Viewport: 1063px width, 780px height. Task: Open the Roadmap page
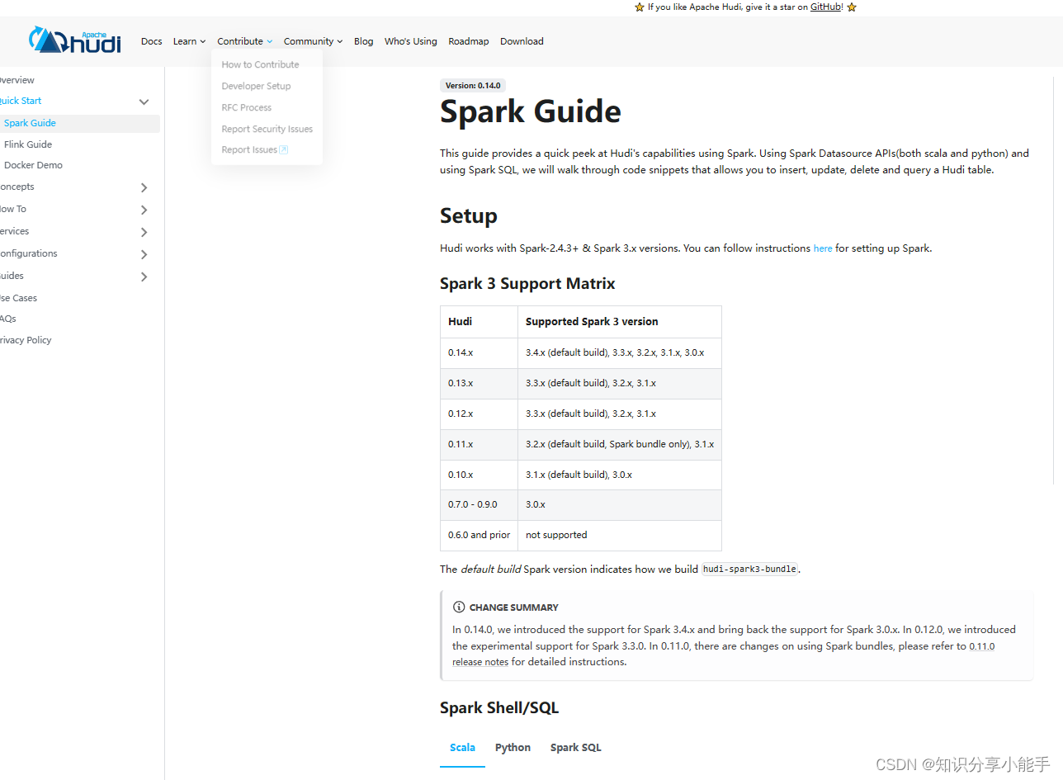[x=468, y=41]
